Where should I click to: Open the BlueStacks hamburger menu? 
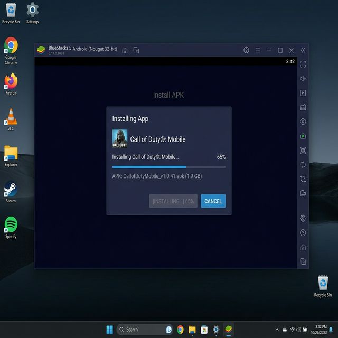[x=258, y=50]
